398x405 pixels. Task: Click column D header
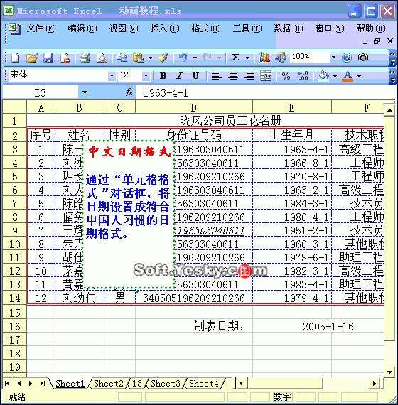[194, 107]
